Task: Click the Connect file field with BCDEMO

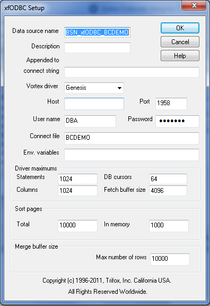Action: click(132, 138)
